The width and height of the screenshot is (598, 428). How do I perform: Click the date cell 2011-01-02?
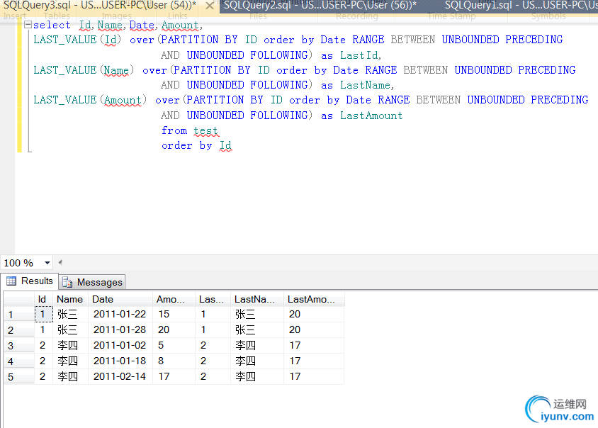[120, 345]
